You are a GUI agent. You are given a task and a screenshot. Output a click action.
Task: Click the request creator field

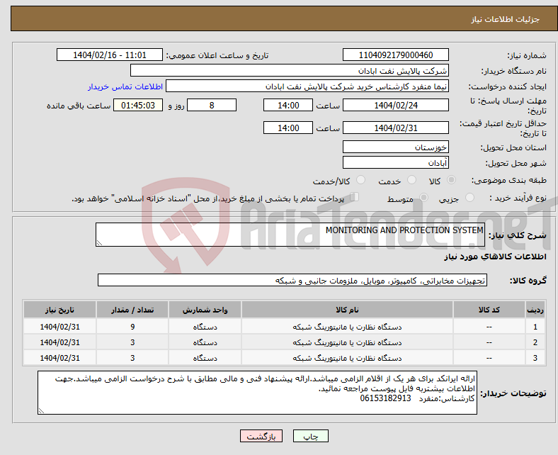tap(307, 86)
